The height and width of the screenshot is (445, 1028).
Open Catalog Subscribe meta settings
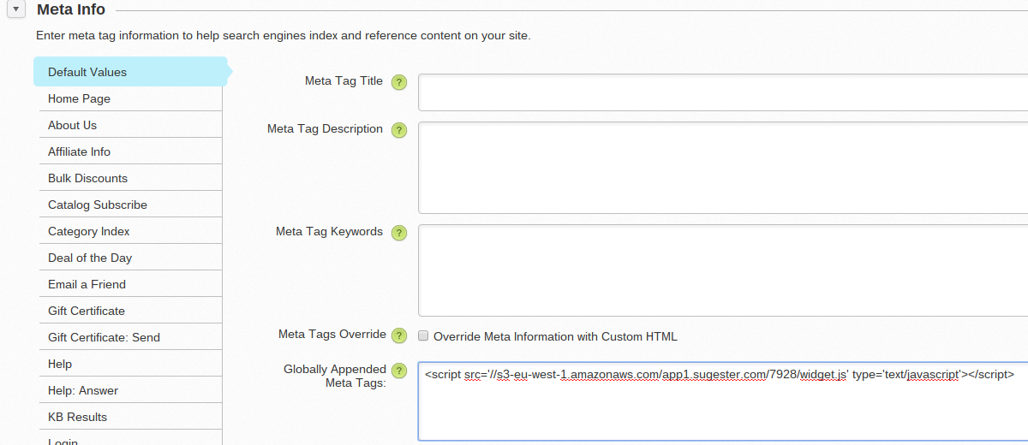(98, 205)
